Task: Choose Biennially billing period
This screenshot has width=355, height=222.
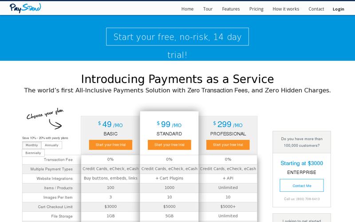Action: 34,153
